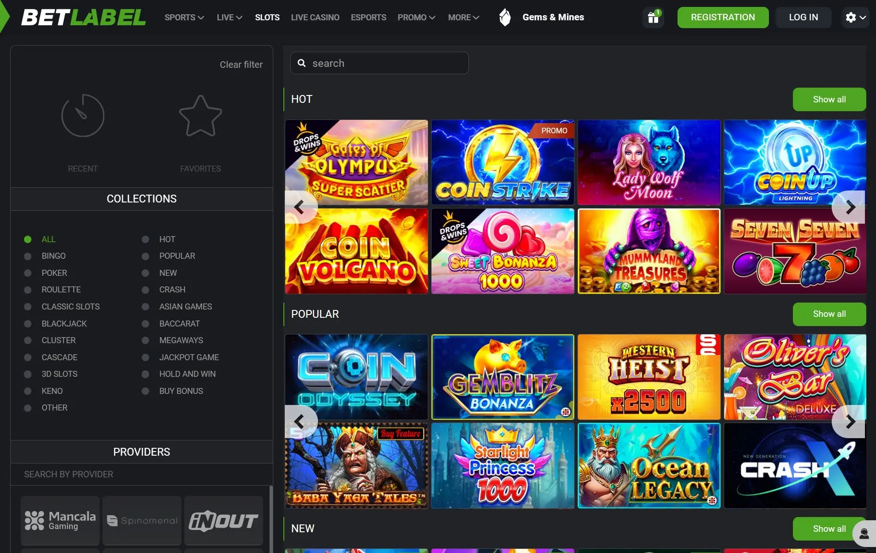Viewport: 876px width, 553px height.
Task: Expand the SPORTS dropdown menu
Action: [184, 18]
